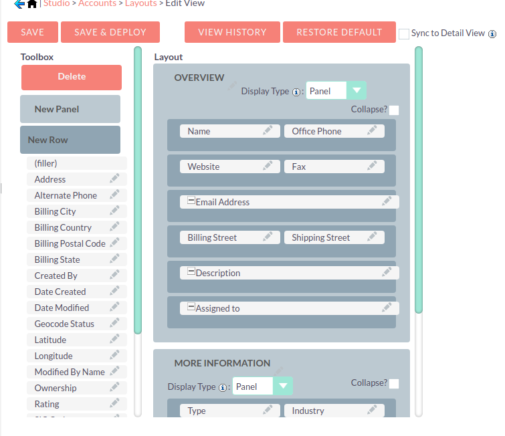The image size is (505, 436).
Task: Click the back arrow icon in breadcrumb
Action: (19, 4)
